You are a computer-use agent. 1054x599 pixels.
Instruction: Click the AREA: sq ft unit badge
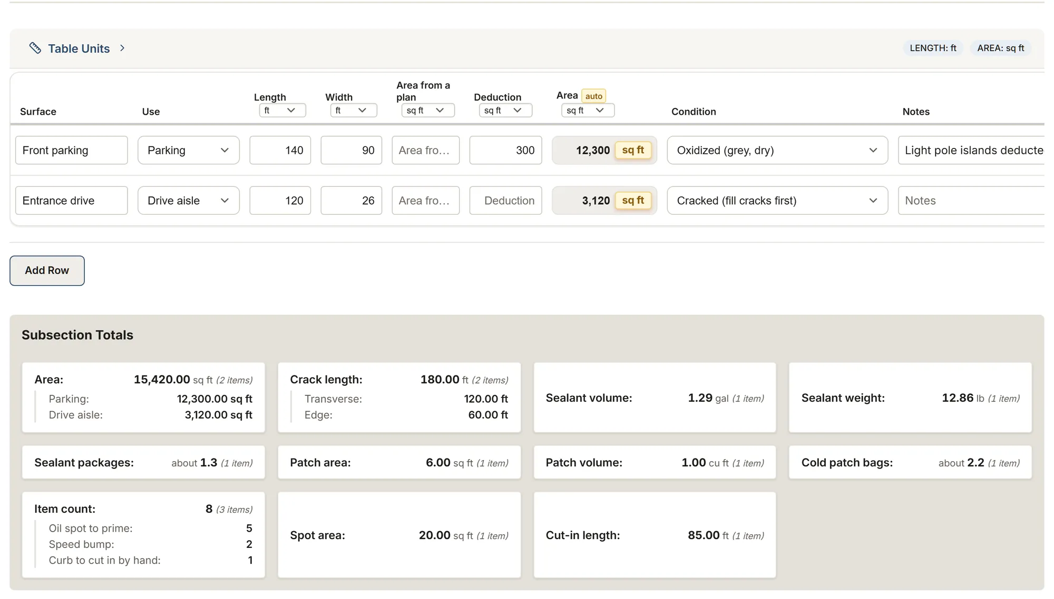click(1000, 48)
